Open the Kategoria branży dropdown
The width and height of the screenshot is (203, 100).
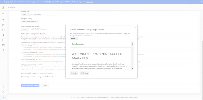pyautogui.click(x=30, y=22)
